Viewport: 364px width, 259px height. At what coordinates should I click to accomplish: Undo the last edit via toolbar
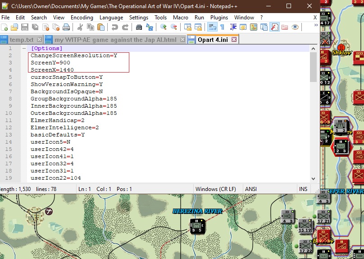(x=115, y=27)
